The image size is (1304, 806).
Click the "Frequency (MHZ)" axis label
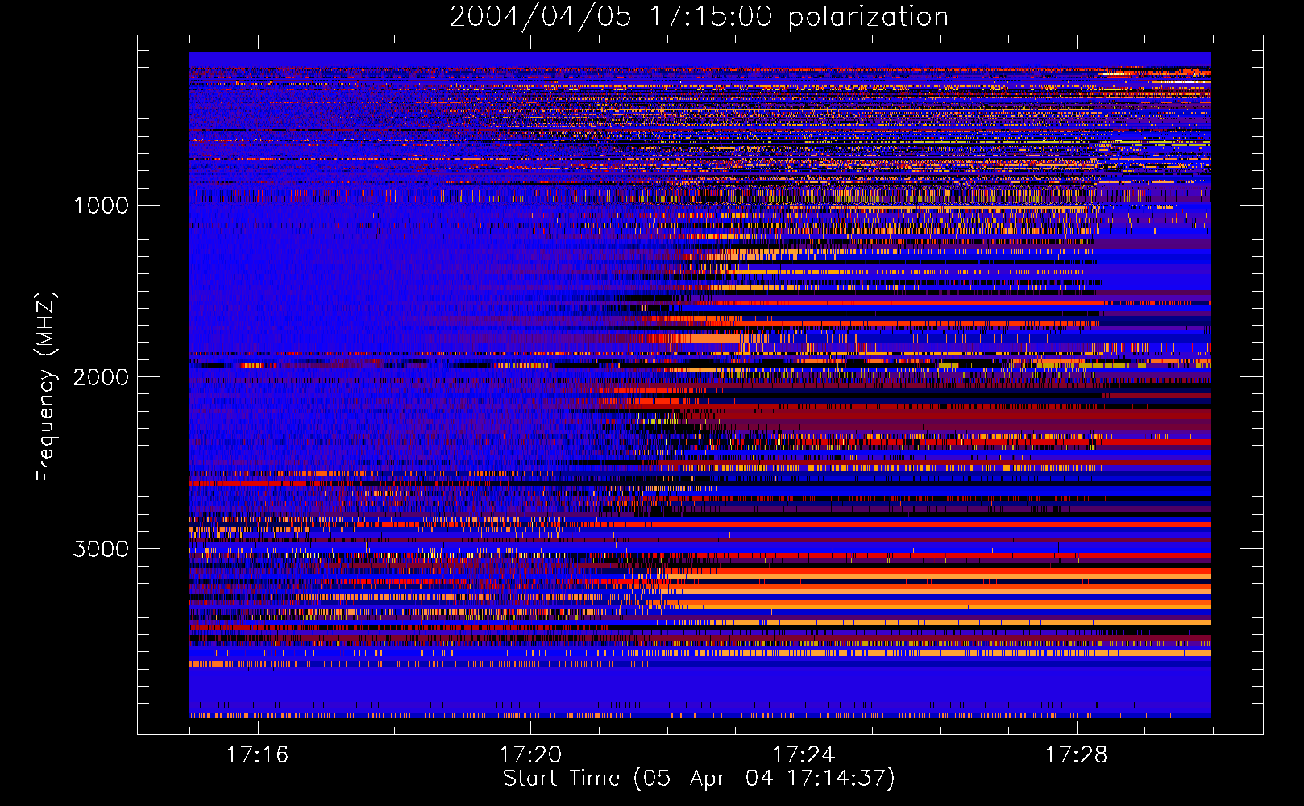pyautogui.click(x=46, y=387)
